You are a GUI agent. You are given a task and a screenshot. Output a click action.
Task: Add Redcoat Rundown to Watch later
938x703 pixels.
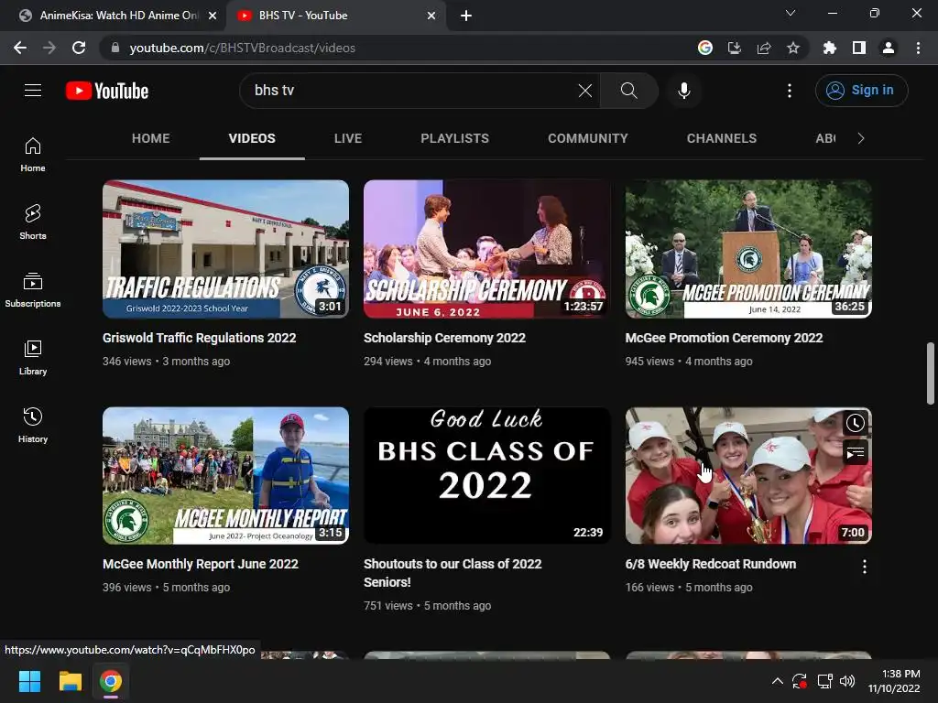856,423
